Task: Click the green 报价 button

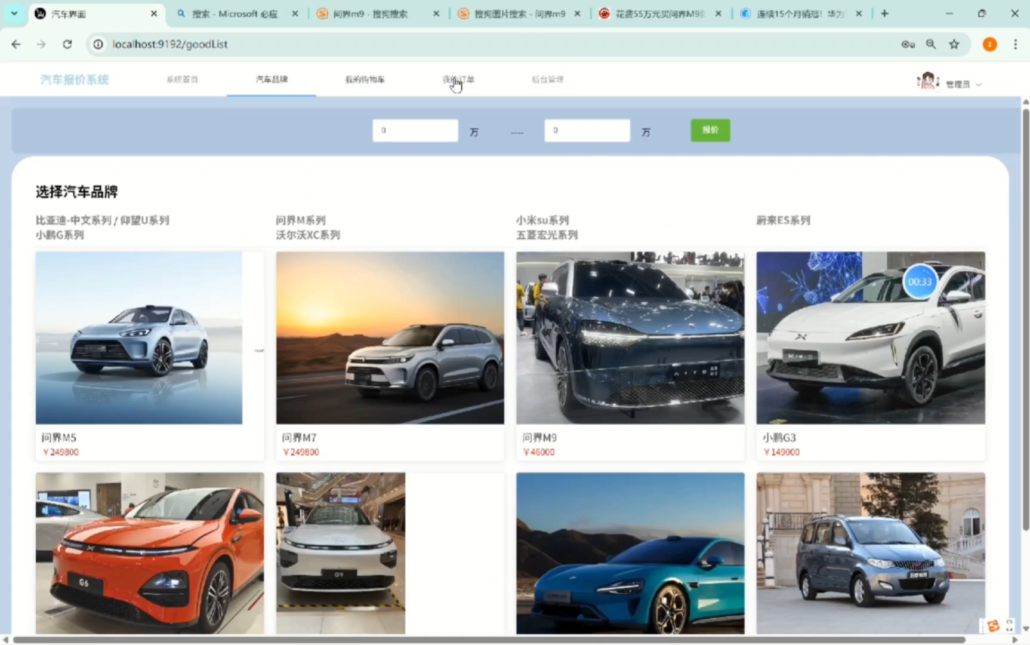Action: pos(710,130)
